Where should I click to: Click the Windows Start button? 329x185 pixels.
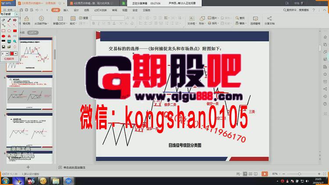tap(5, 181)
